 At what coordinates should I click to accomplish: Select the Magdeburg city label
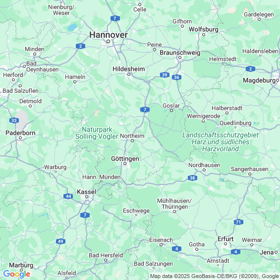pos(259,81)
